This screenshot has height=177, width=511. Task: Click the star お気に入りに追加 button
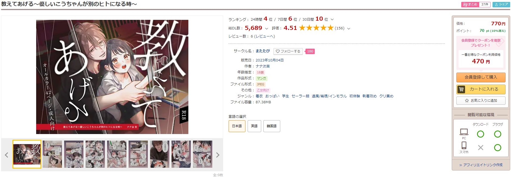click(481, 100)
